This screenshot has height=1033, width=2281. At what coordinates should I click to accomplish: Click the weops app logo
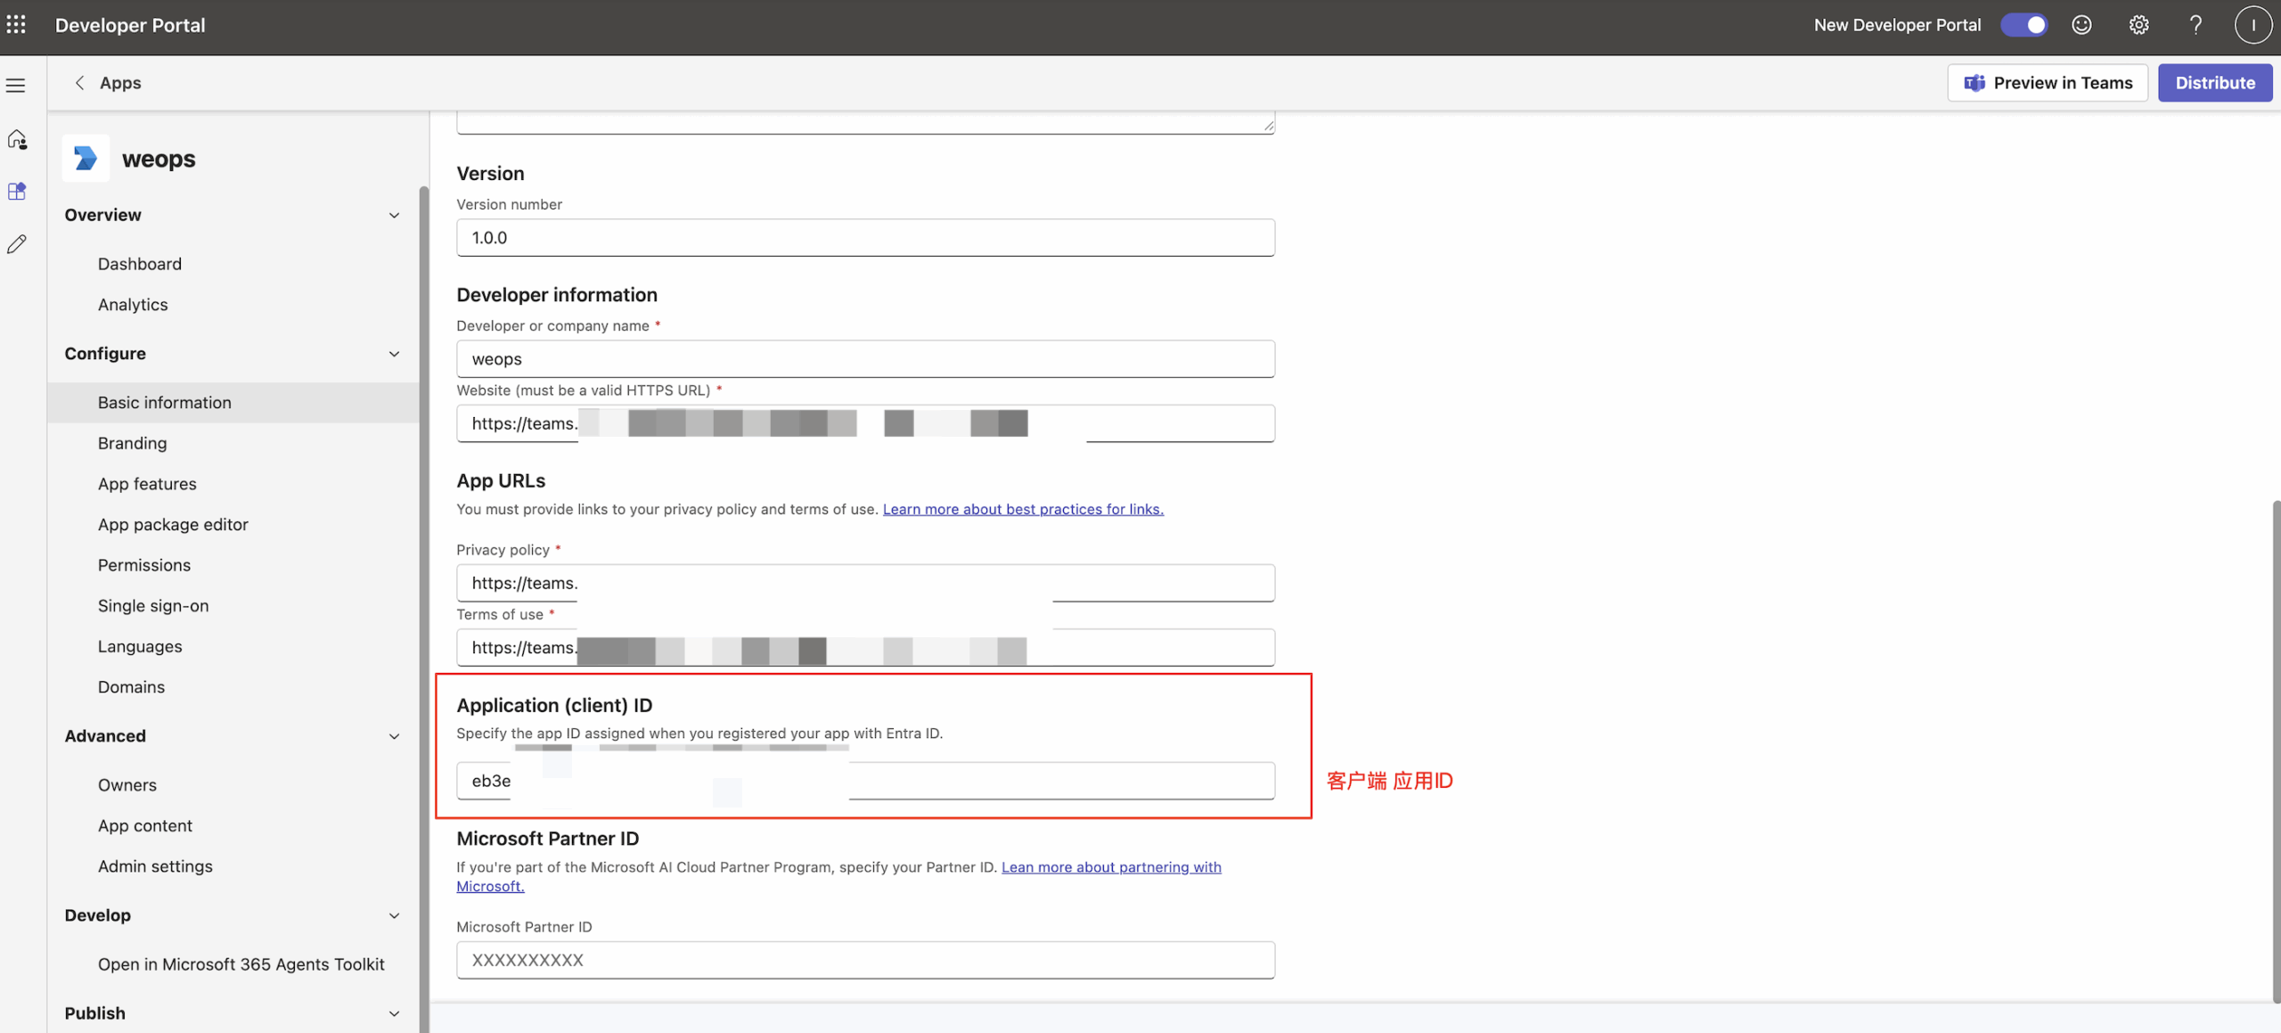86,158
